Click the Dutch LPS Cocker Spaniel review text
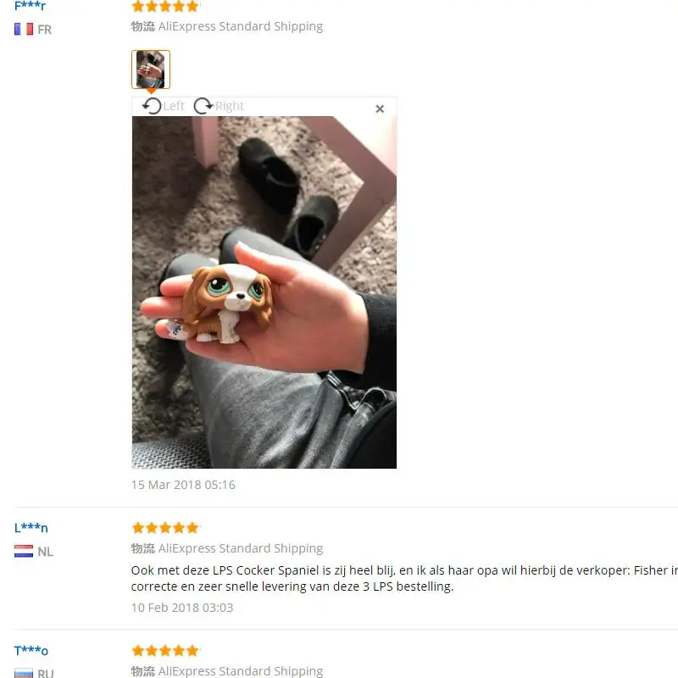 [x=404, y=578]
